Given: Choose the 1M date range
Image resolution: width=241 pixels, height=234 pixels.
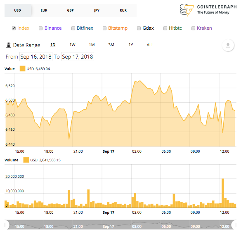Looking at the screenshot, I should (92, 45).
